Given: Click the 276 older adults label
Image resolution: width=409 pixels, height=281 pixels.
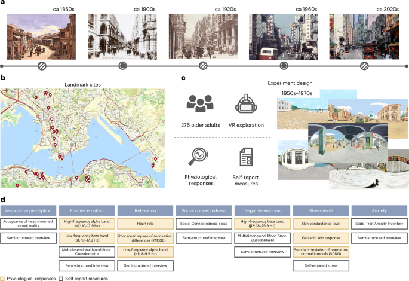Looking at the screenshot, I should pyautogui.click(x=201, y=125).
